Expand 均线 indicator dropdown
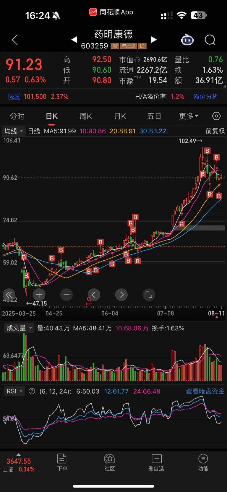The width and height of the screenshot is (227, 492). pyautogui.click(x=14, y=131)
